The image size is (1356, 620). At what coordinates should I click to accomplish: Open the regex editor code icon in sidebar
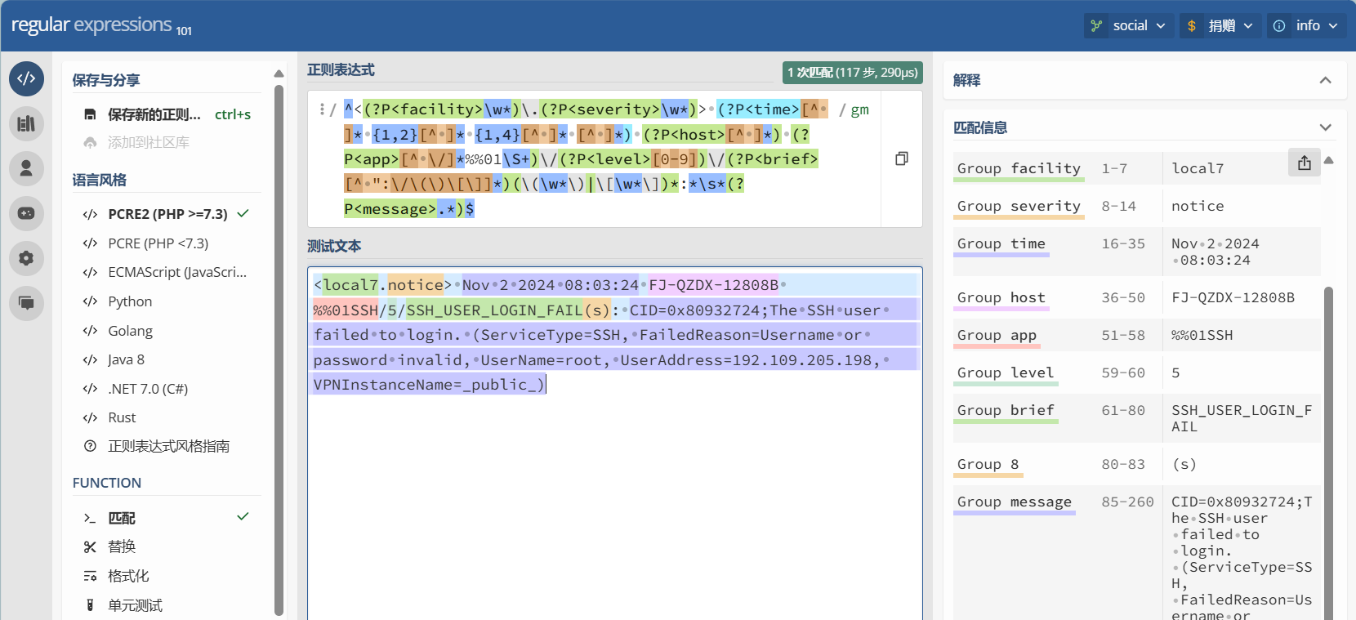click(x=26, y=78)
